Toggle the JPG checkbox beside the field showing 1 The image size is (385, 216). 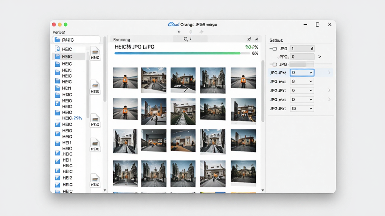pyautogui.click(x=274, y=49)
